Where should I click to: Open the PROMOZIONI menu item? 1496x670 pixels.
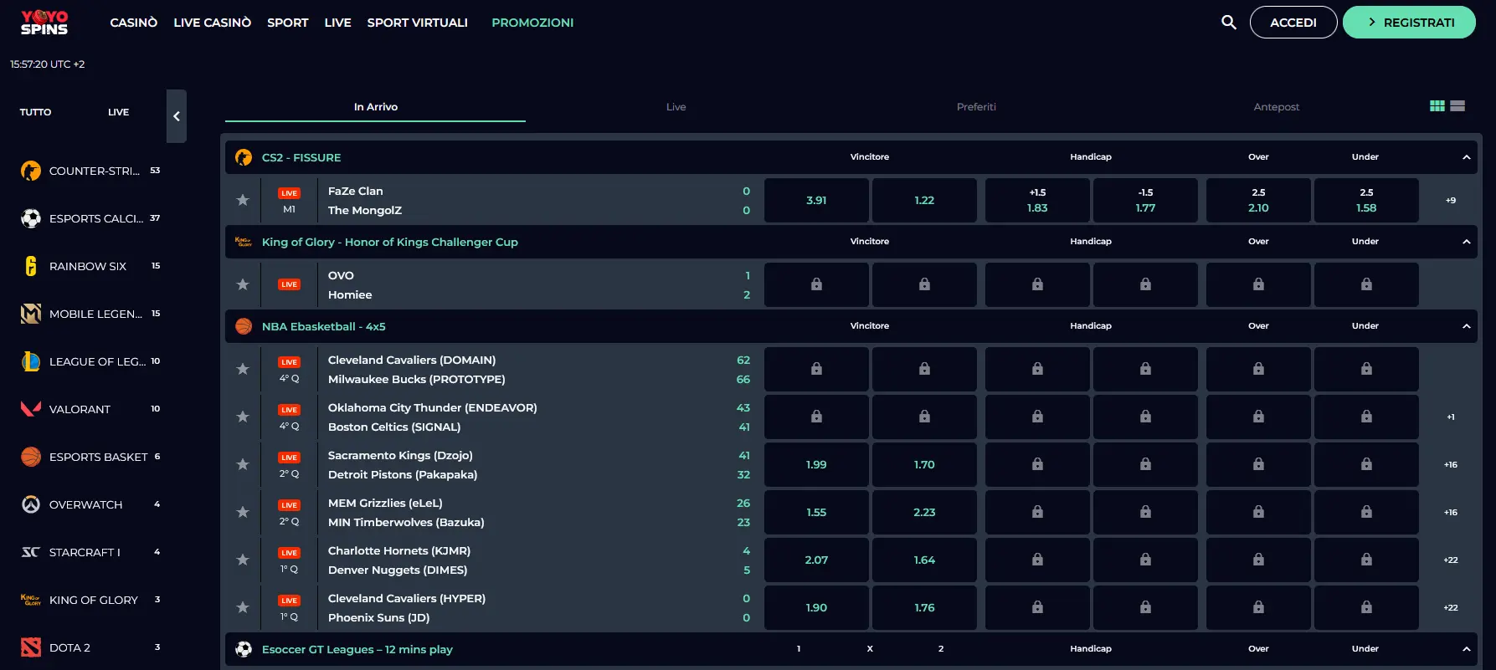(x=532, y=23)
